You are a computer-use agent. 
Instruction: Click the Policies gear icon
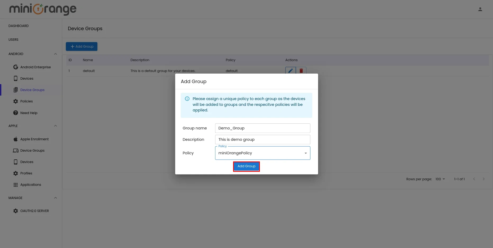coord(16,101)
